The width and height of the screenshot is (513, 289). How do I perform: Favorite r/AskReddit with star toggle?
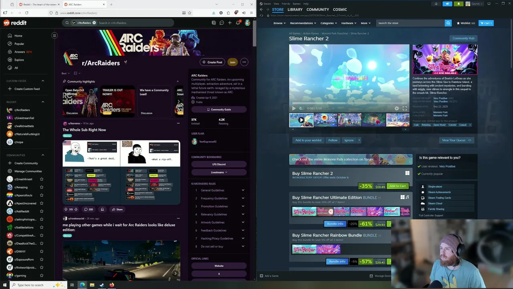(x=41, y=212)
